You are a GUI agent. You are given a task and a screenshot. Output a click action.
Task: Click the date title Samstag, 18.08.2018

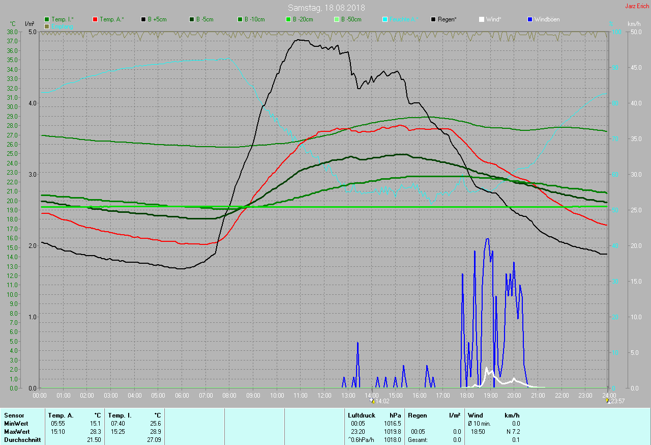point(326,8)
